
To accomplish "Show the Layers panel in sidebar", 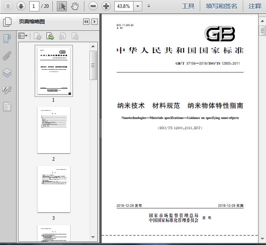I will point(7,73).
